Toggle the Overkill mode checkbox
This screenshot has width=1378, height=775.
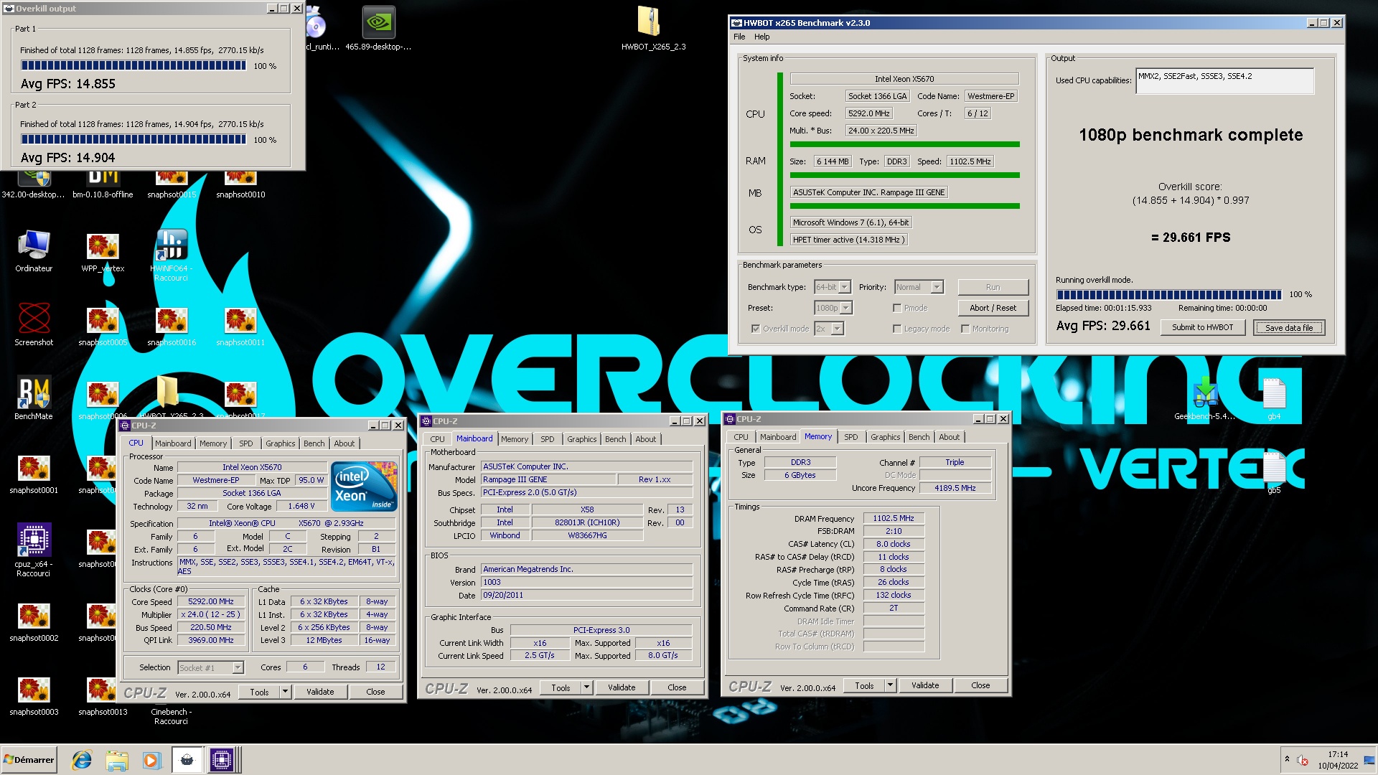click(756, 329)
